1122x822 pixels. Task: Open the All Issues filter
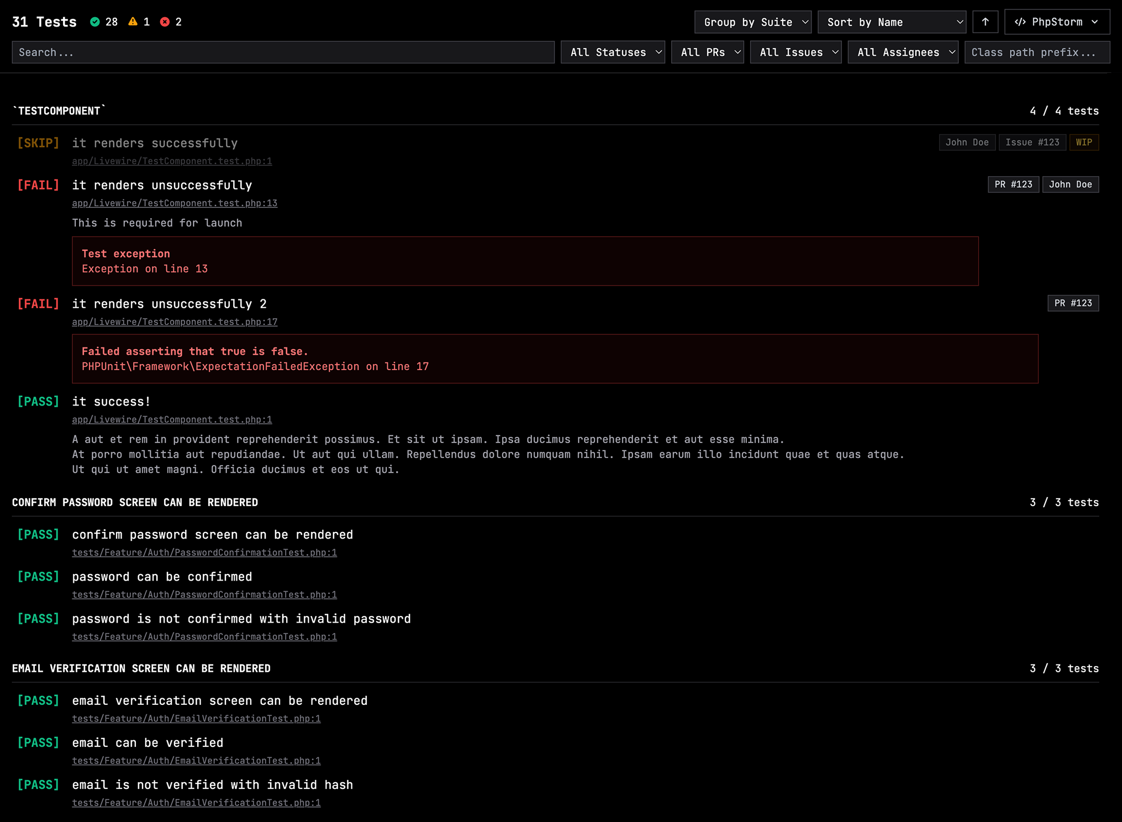click(x=796, y=52)
